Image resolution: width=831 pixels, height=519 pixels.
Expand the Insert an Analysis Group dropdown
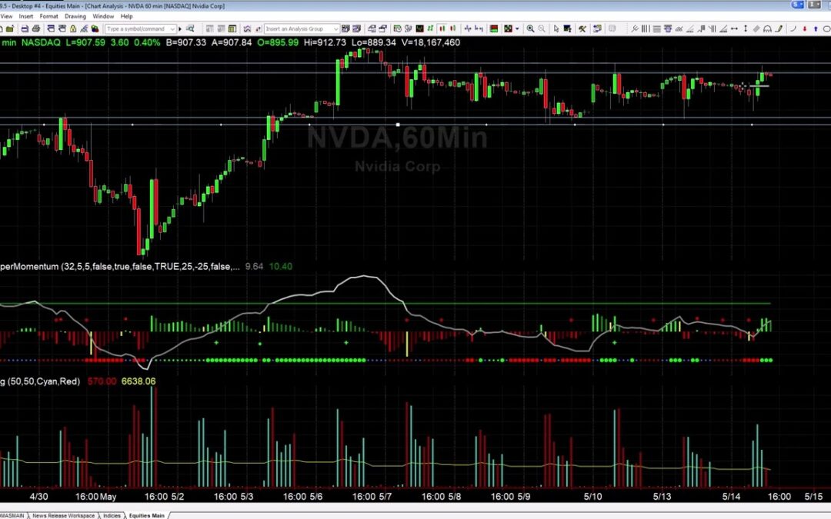(336, 29)
